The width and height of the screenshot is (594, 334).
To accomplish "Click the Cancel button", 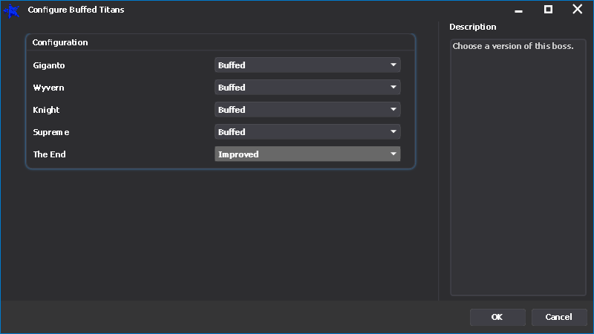I will pyautogui.click(x=559, y=317).
